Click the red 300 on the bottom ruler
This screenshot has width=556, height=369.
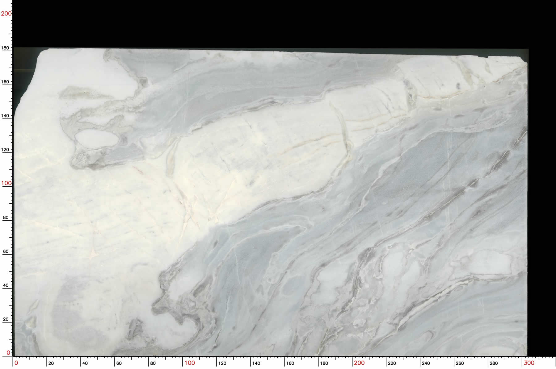(529, 363)
